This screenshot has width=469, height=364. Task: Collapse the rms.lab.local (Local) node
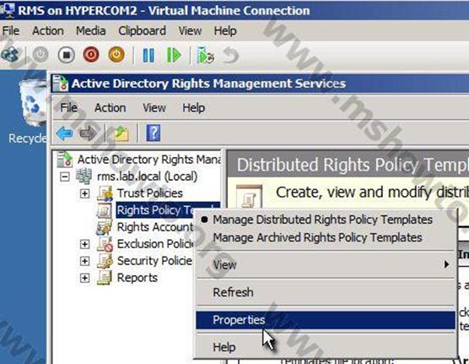tap(64, 177)
